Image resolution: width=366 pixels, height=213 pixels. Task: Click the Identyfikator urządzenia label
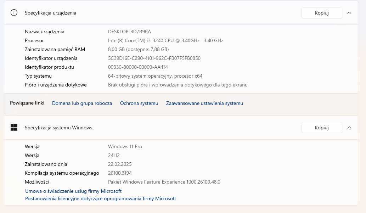pos(51,58)
